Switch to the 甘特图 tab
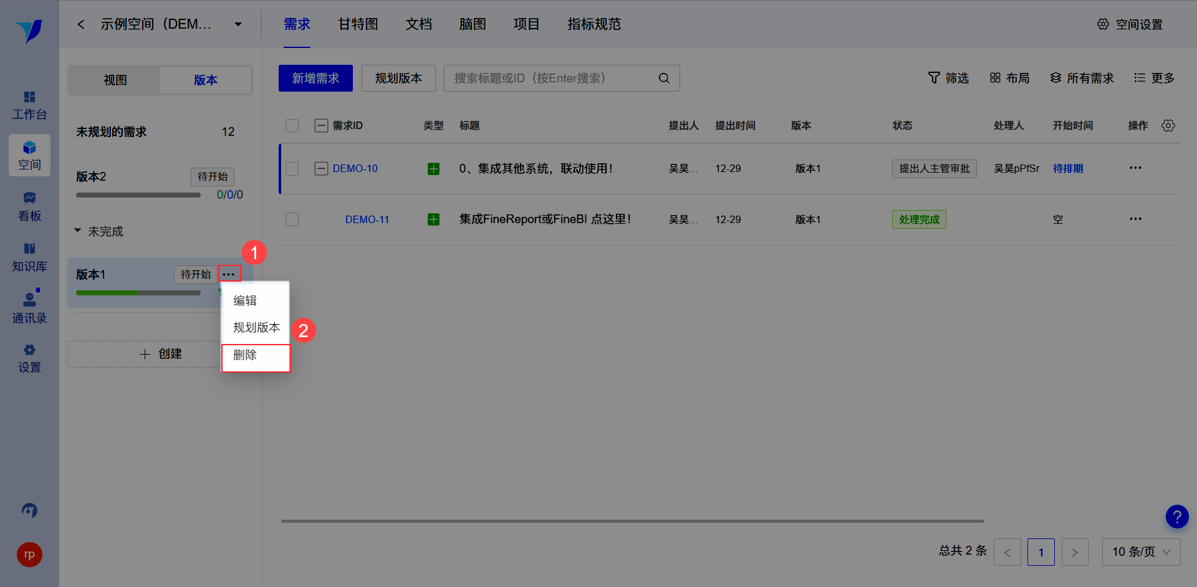Screen dimensions: 1197x587 click(x=358, y=24)
